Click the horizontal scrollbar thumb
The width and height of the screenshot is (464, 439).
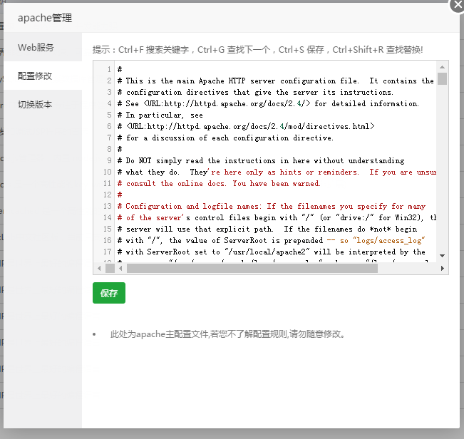click(x=252, y=268)
